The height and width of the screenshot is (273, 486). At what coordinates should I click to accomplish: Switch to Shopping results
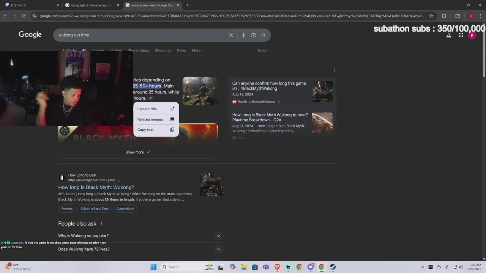coord(163,50)
